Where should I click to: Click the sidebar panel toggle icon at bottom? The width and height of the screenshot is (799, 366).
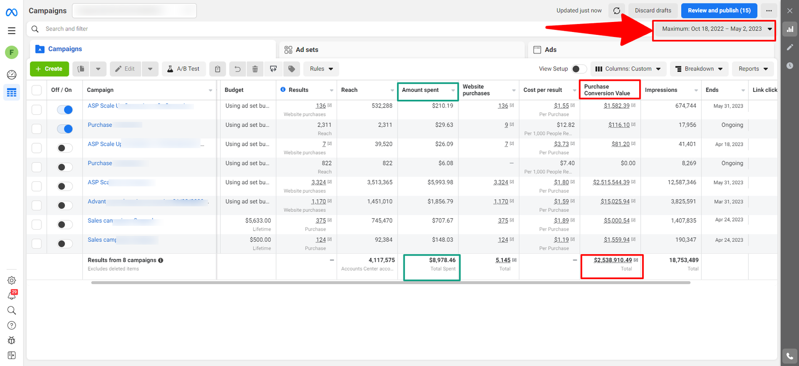[x=11, y=356]
